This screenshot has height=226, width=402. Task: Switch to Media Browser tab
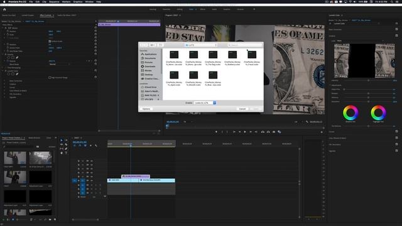(x=34, y=138)
